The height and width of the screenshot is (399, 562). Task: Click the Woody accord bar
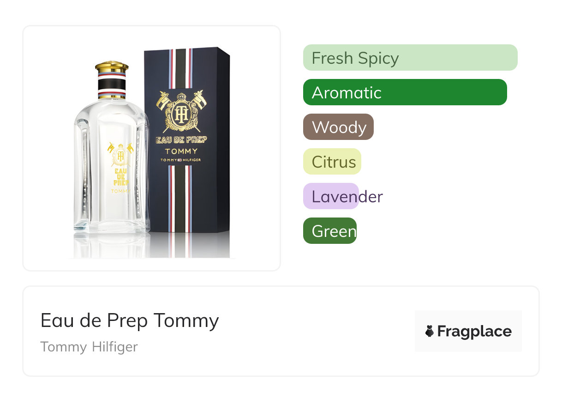tap(338, 127)
